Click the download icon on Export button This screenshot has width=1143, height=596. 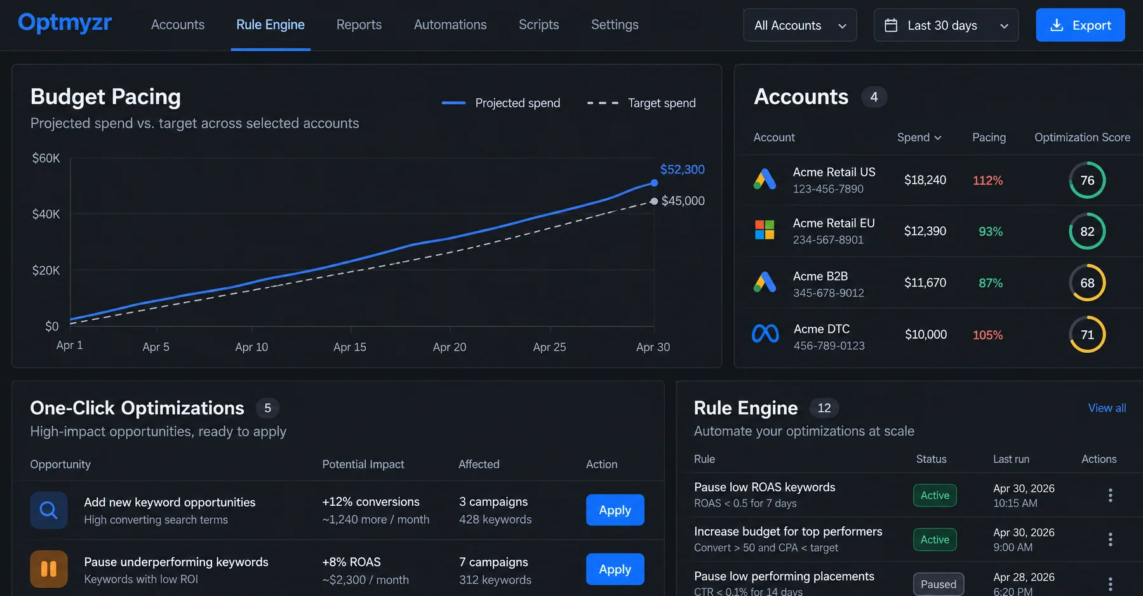1057,25
